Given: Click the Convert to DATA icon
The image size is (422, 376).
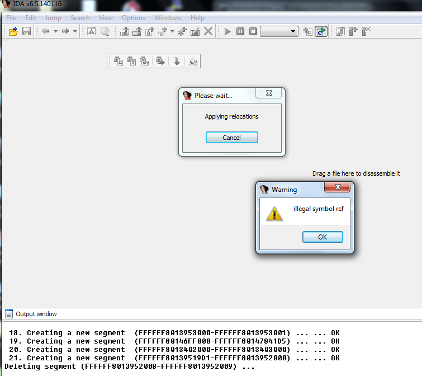Looking at the screenshot, I should click(137, 31).
